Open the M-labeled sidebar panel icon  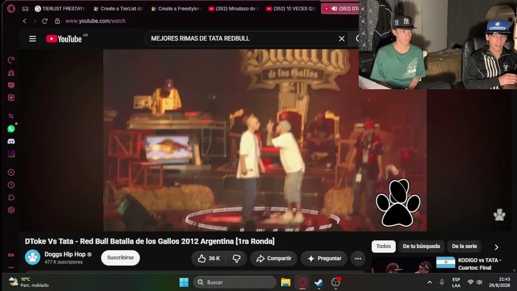coord(11,98)
